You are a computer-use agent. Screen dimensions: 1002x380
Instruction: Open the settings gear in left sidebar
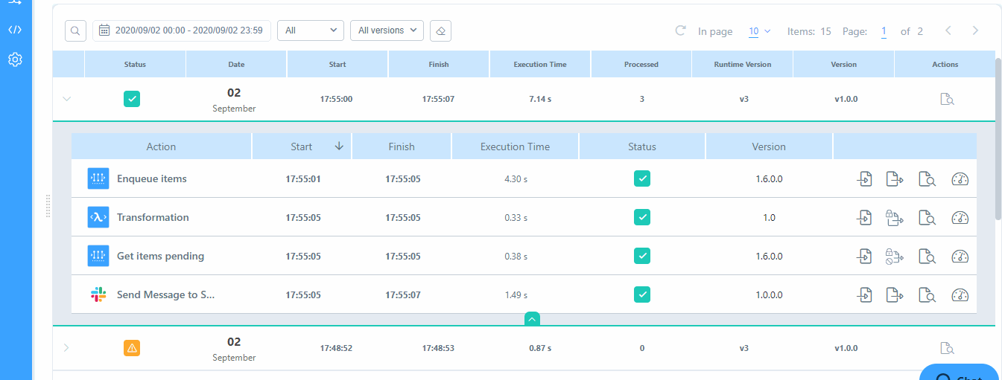pyautogui.click(x=16, y=59)
